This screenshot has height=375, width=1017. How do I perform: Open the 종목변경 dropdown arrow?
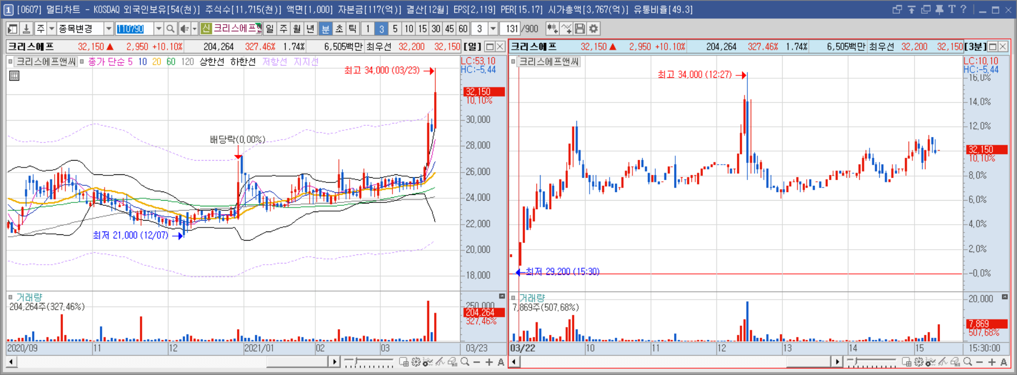(x=109, y=29)
